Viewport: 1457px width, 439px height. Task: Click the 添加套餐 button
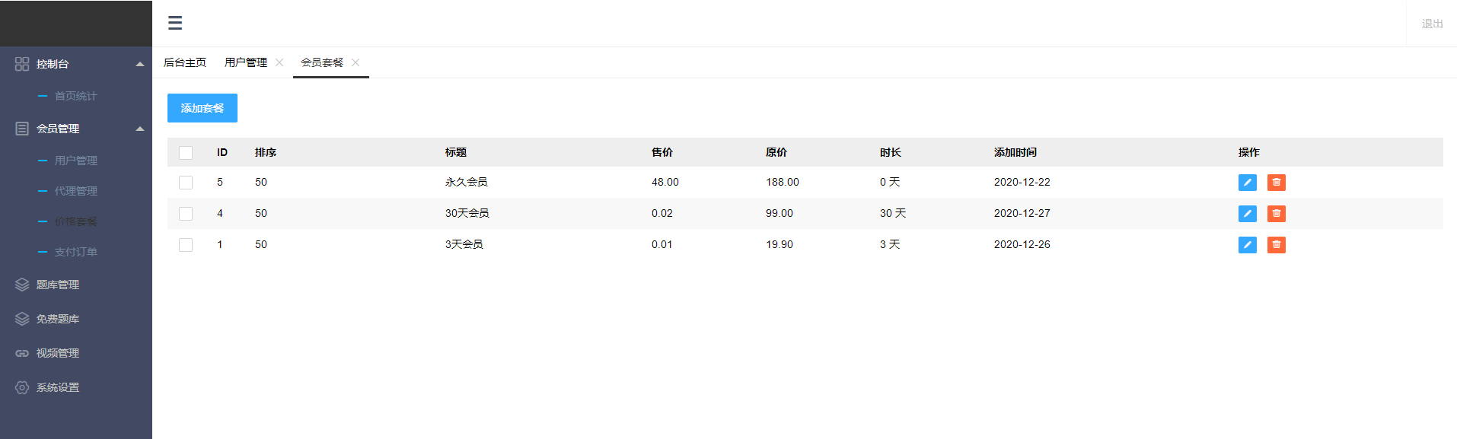click(x=202, y=108)
